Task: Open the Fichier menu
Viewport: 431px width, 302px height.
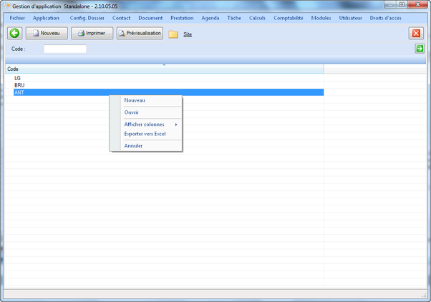Action: (18, 18)
